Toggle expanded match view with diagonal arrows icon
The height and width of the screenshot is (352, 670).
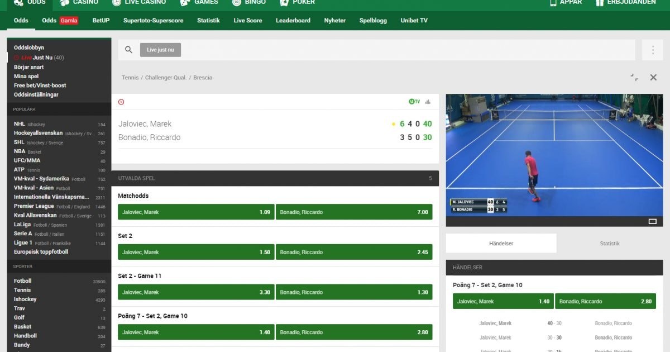tap(634, 78)
